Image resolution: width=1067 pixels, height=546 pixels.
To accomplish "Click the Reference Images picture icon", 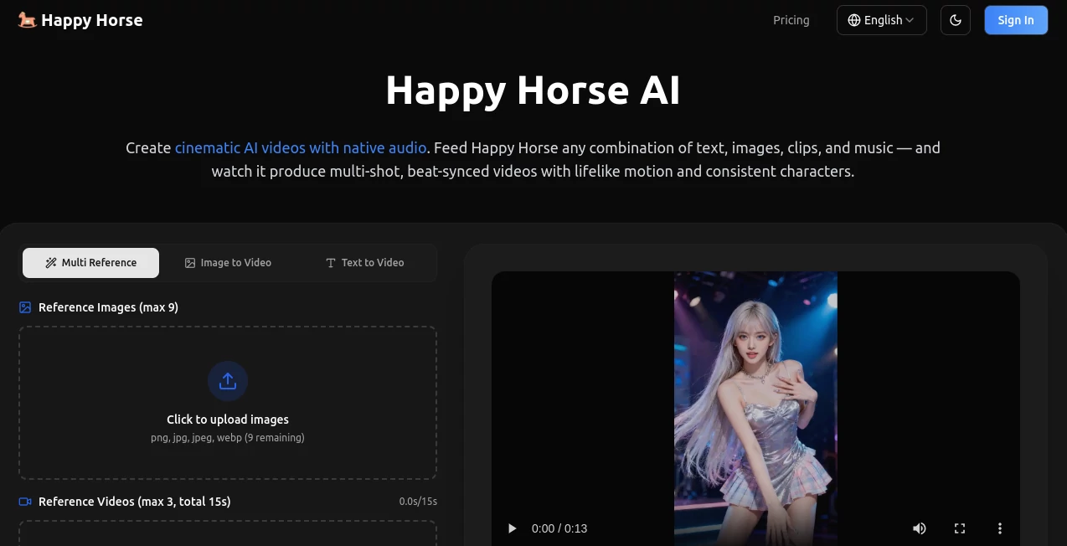I will (x=25, y=307).
